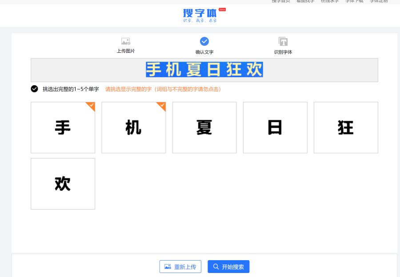Click the orange selected corner mark on 手
The height and width of the screenshot is (277, 400).
[x=91, y=106]
